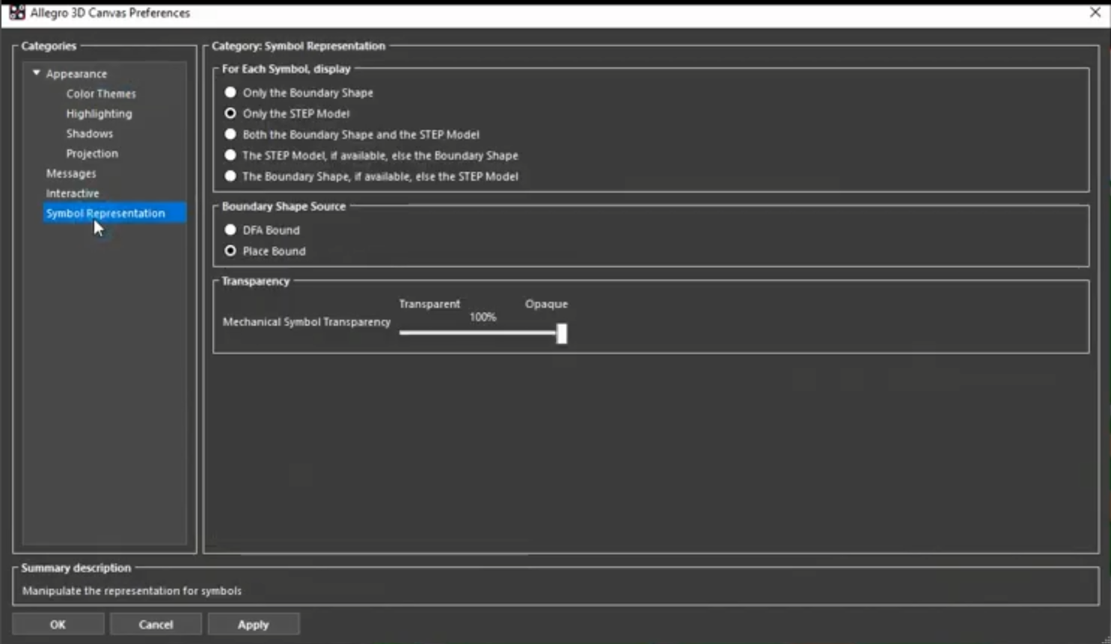Select The Boundary Shape, if available option
The height and width of the screenshot is (644, 1111).
[x=230, y=176]
